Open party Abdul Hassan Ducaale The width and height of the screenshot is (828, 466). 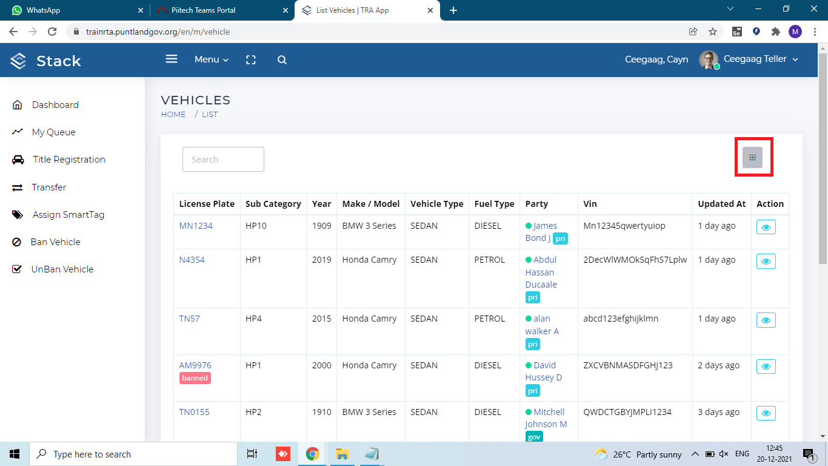tap(541, 272)
